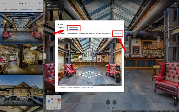The height and width of the screenshot is (112, 179).
Task: Click the COPY HTML button
Action: [118, 33]
